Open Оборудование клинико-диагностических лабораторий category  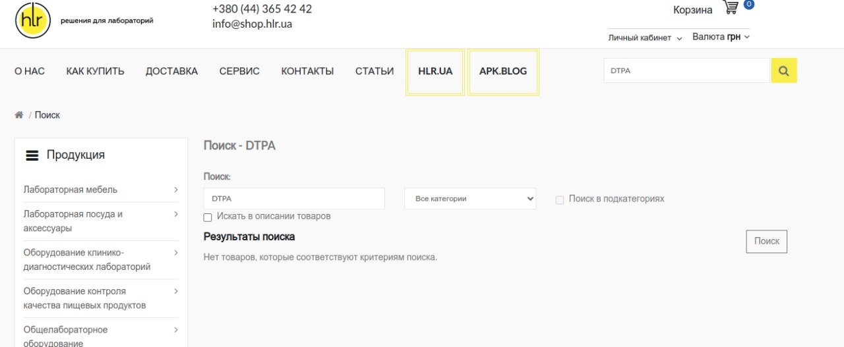(x=87, y=259)
